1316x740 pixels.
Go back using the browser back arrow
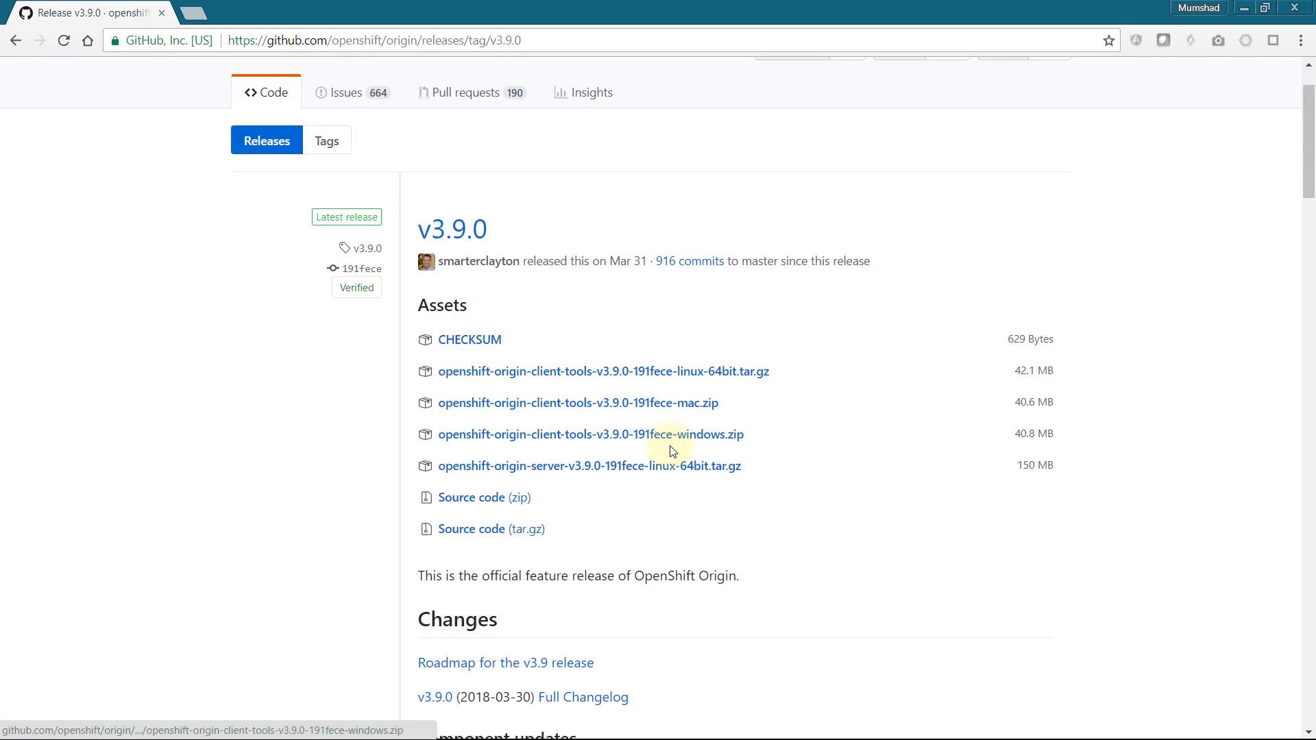click(16, 40)
